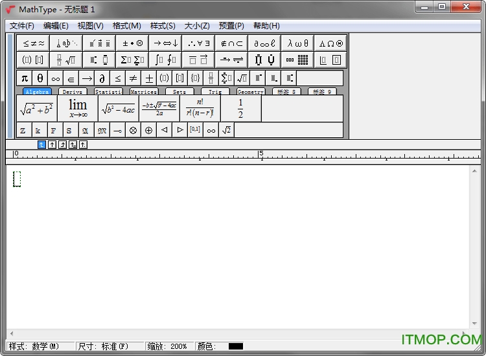This screenshot has height=356, width=486.
Task: Open the fence templates palette
Action: click(34, 60)
